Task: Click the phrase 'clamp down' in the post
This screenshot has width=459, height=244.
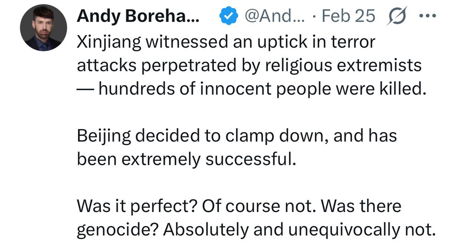Action: tap(275, 136)
